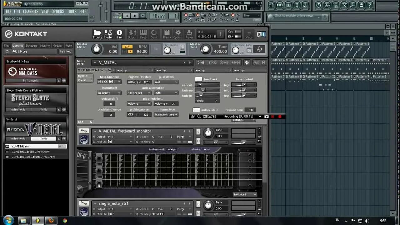Screen dimensions: 400x225
Task: Select 17-32 multi rack page button
Action: point(213,62)
